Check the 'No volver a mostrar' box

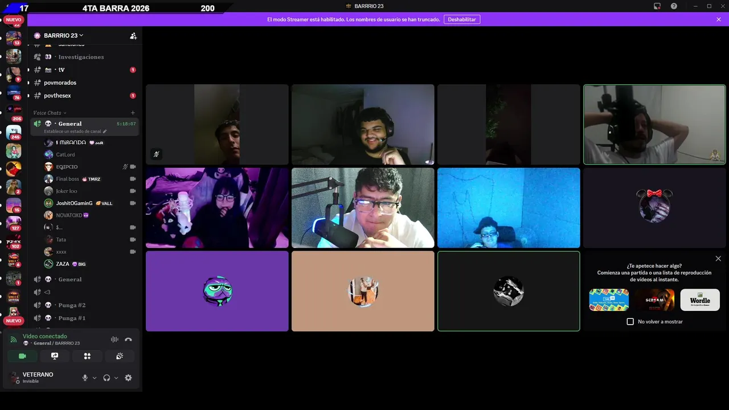click(630, 322)
